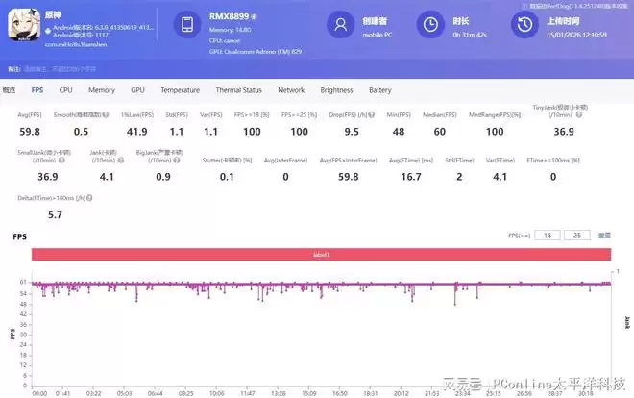Image resolution: width=634 pixels, height=398 pixels.
Task: Show the Brightness tab
Action: coord(336,90)
